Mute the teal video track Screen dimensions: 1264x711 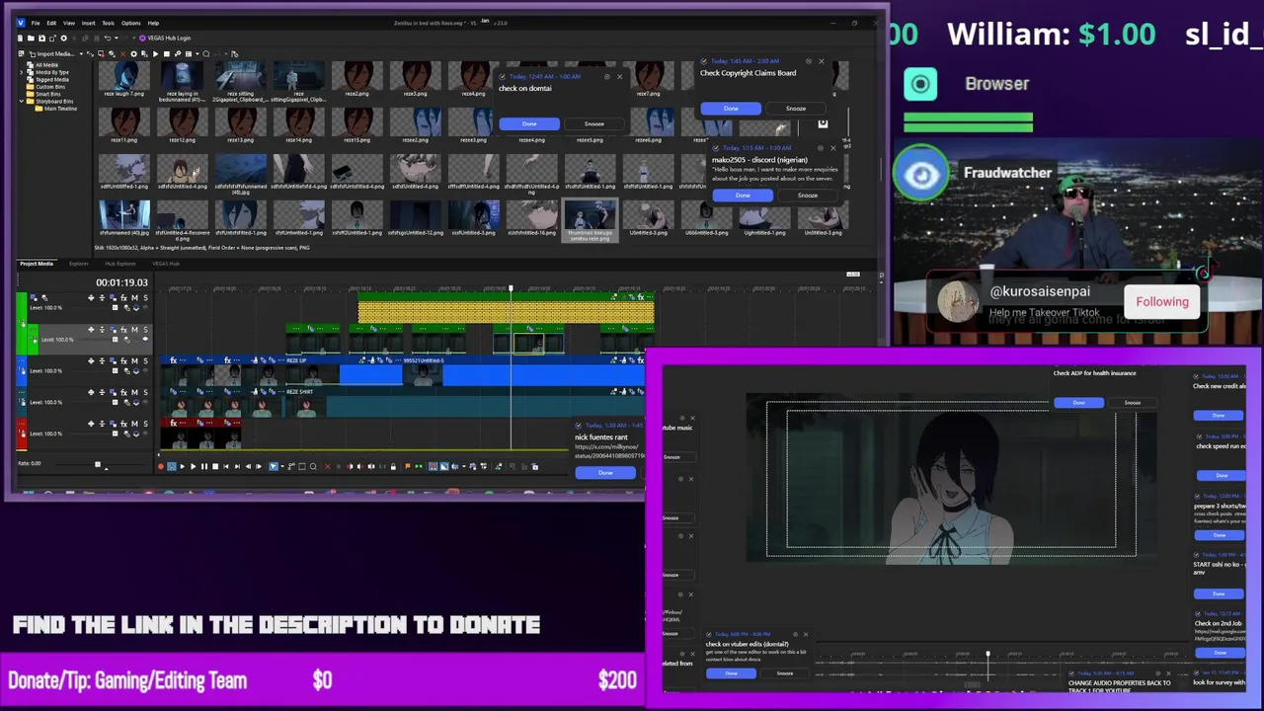[134, 392]
